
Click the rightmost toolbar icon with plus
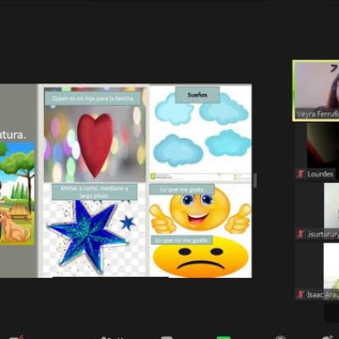(328, 337)
